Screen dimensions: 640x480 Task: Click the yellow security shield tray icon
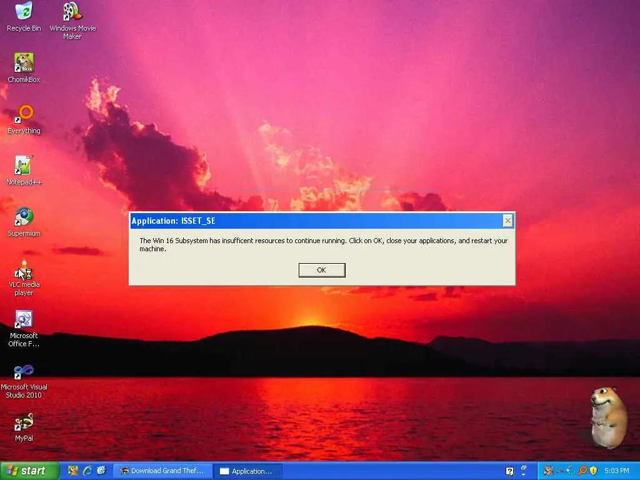(594, 471)
